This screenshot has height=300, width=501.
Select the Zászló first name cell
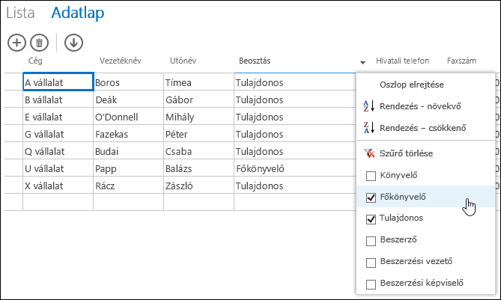click(x=198, y=185)
